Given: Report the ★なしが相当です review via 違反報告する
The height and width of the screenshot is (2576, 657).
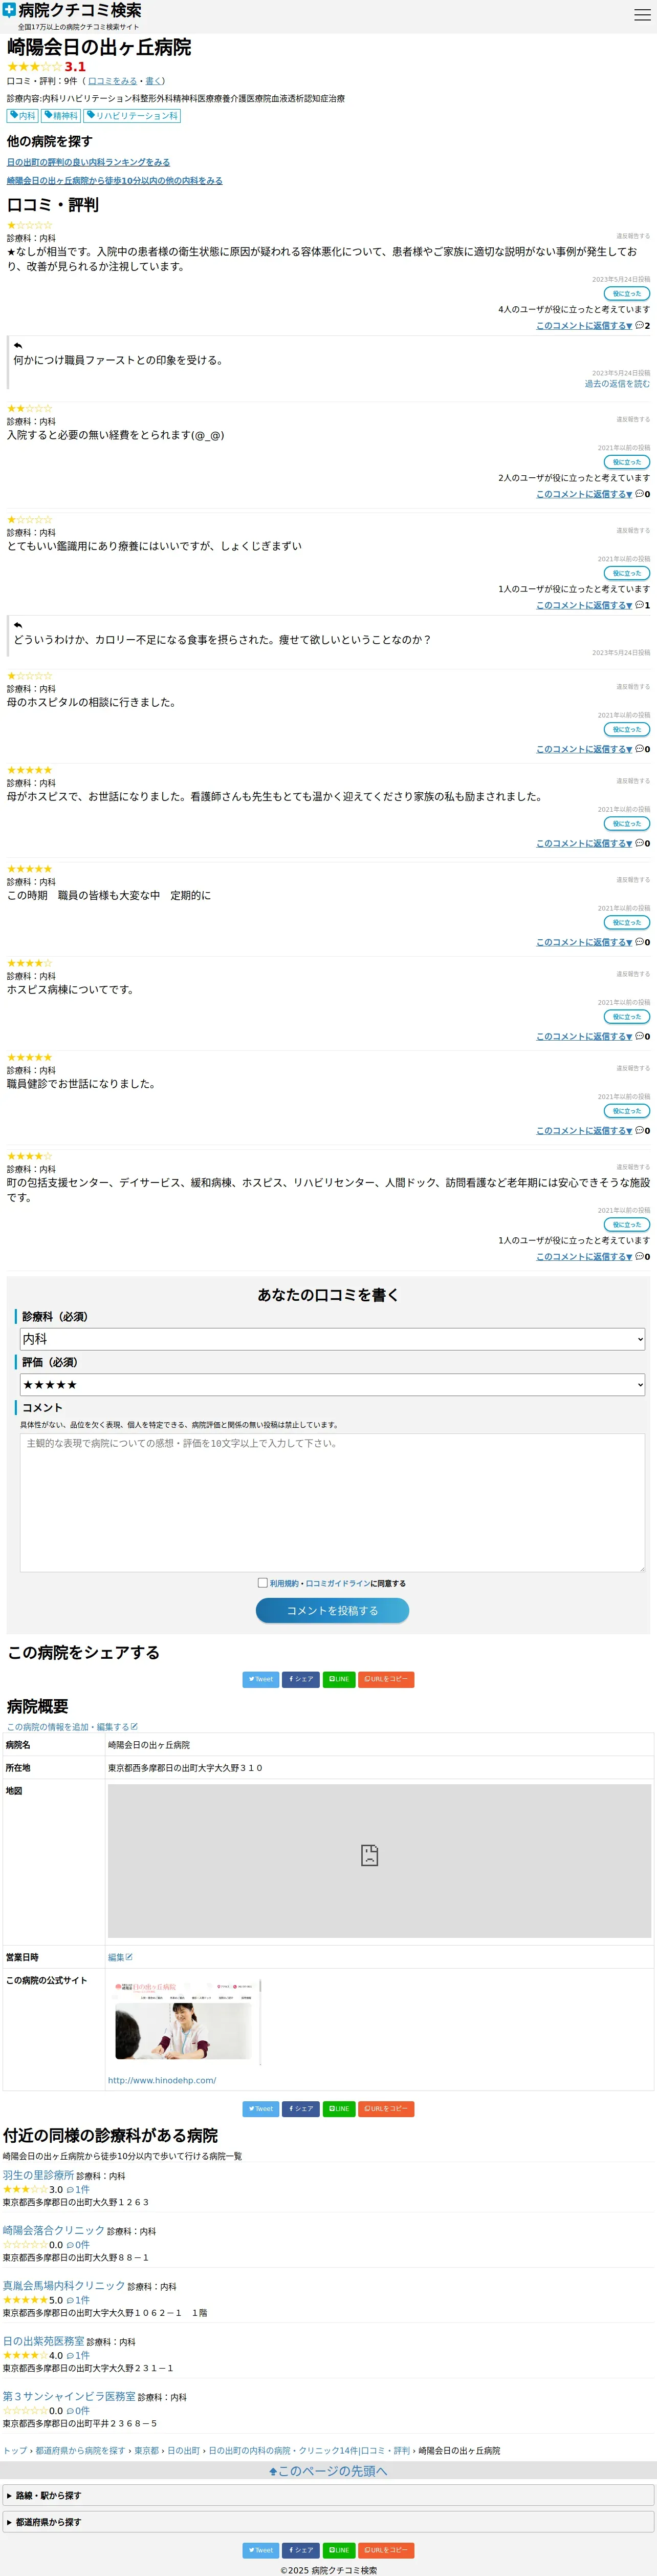Looking at the screenshot, I should 633,237.
